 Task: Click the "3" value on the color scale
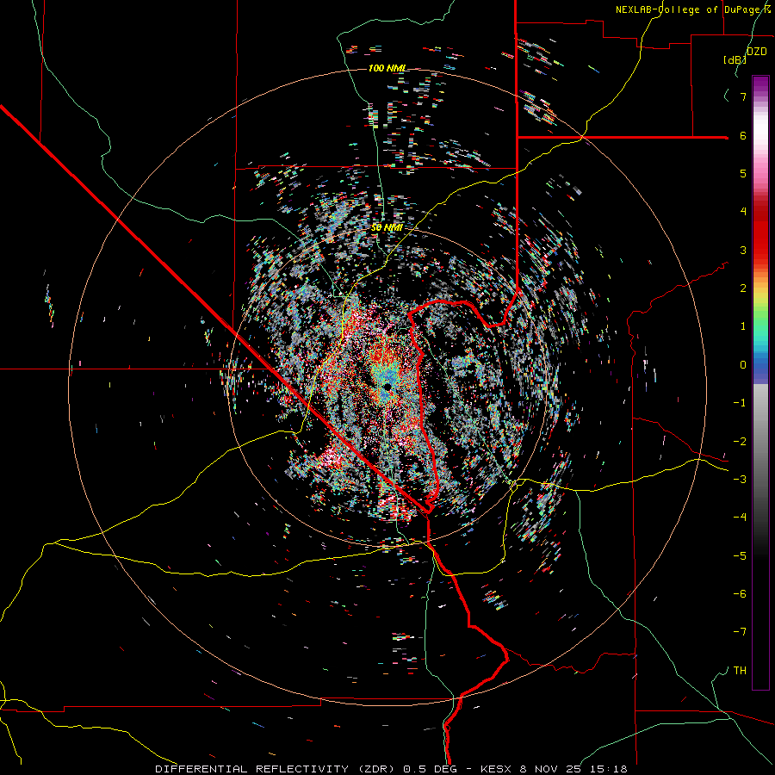[743, 250]
